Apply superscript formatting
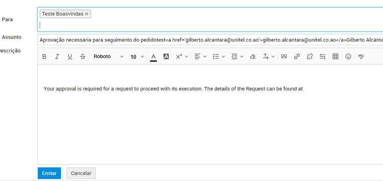 coord(179,56)
